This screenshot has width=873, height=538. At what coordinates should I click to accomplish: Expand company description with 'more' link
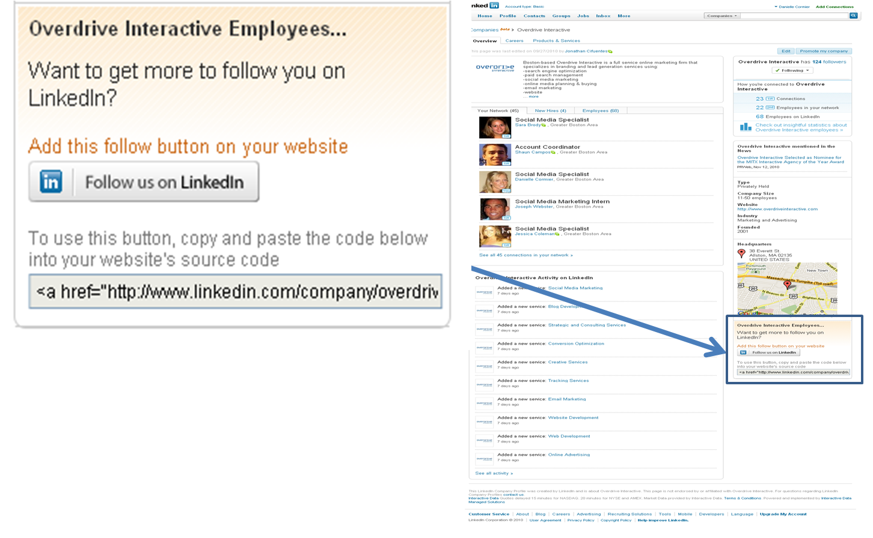533,97
